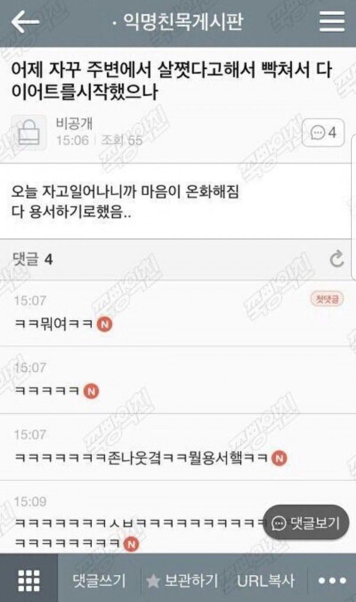Image resolution: width=356 pixels, height=602 pixels.
Task: Tap the three-dot more options icon
Action: point(332,581)
